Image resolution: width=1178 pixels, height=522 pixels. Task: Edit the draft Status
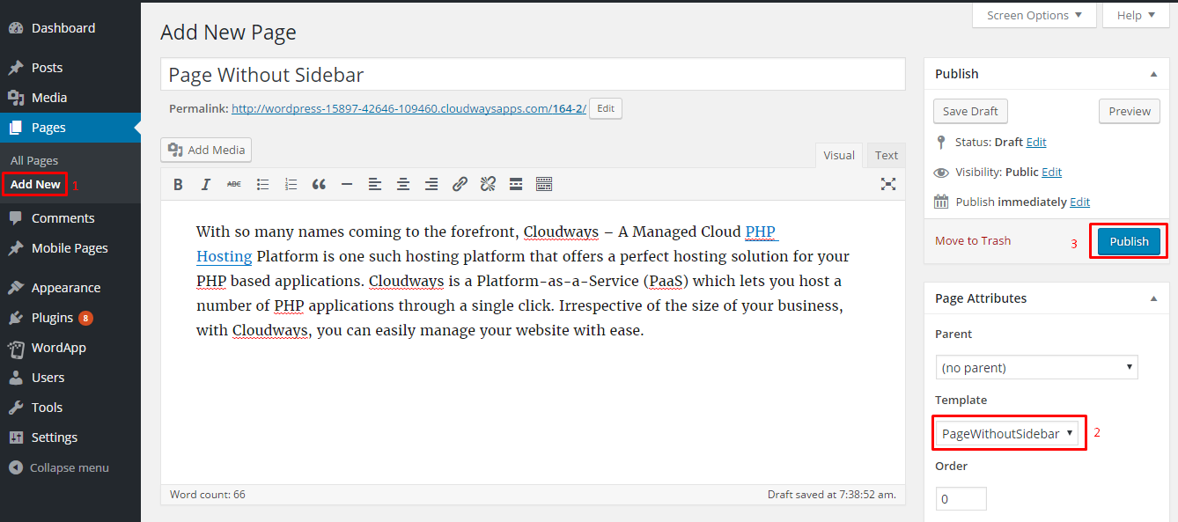tap(1036, 142)
